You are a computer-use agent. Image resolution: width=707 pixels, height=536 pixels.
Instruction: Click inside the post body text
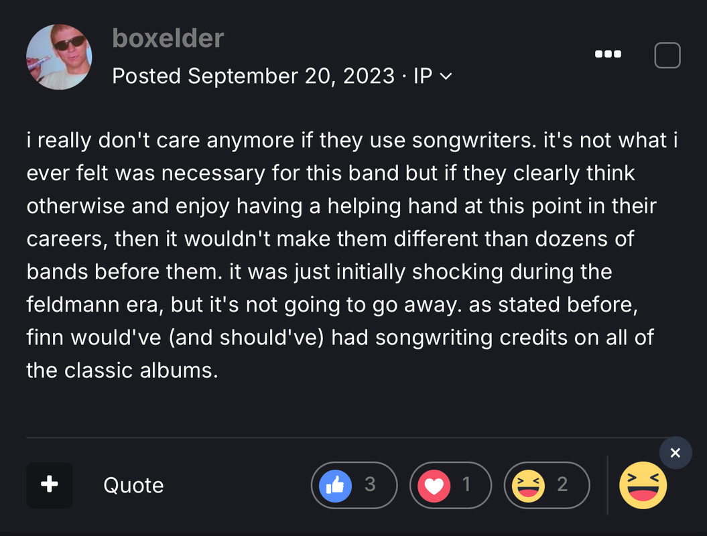click(x=352, y=255)
